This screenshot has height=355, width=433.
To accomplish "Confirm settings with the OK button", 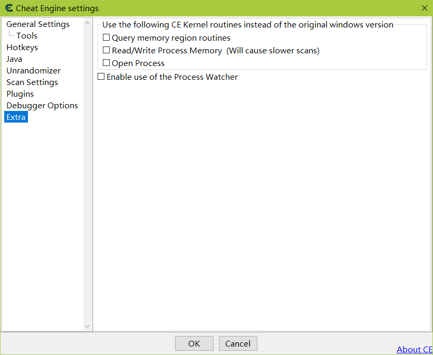I will 194,343.
